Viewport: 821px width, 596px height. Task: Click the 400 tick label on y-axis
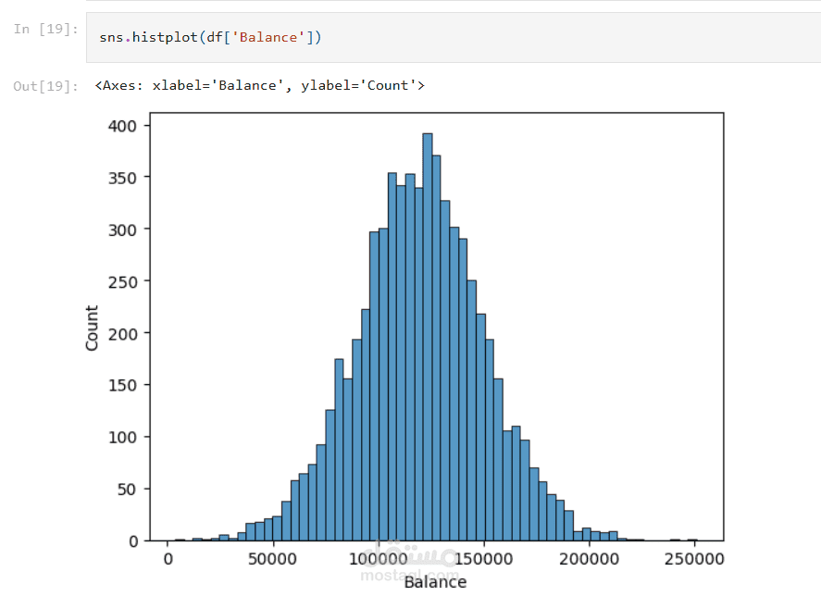pyautogui.click(x=122, y=126)
